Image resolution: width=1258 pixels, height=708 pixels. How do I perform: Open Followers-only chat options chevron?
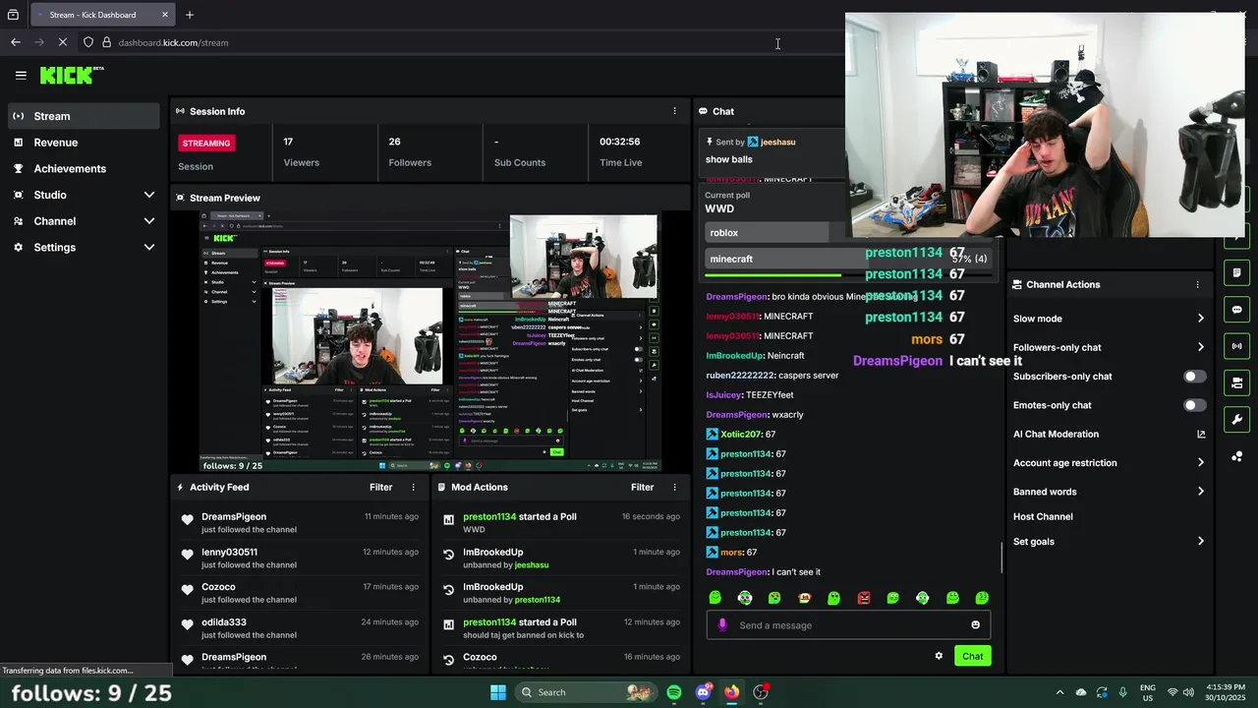click(x=1200, y=347)
